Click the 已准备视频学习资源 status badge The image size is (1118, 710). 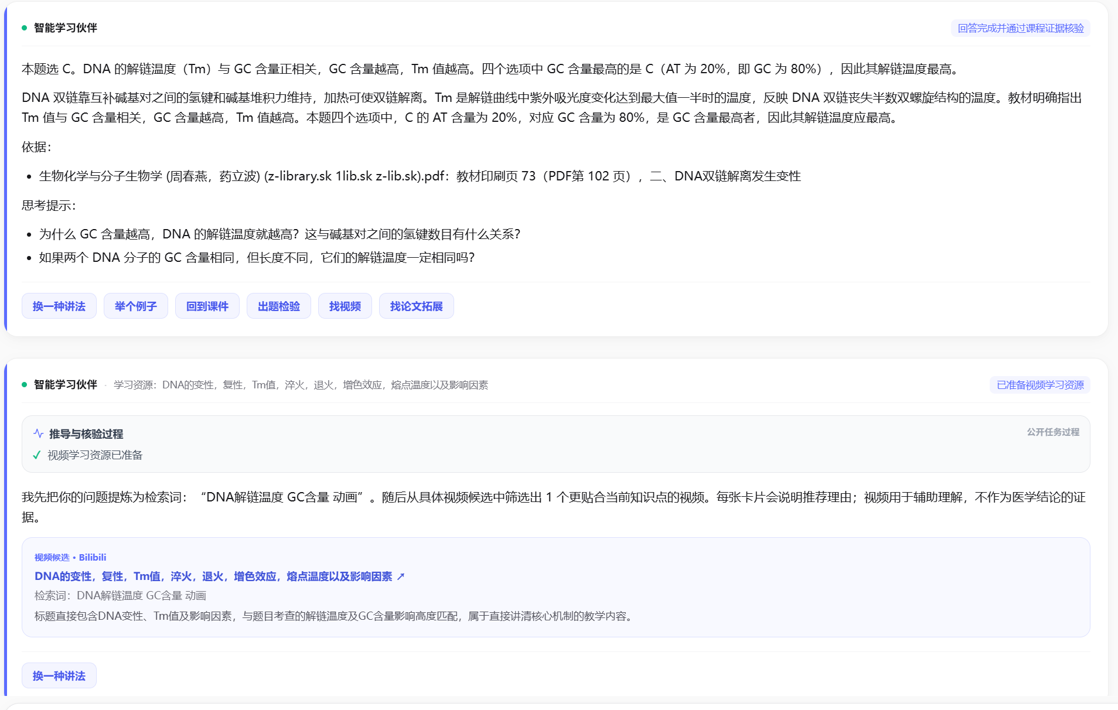click(1040, 385)
